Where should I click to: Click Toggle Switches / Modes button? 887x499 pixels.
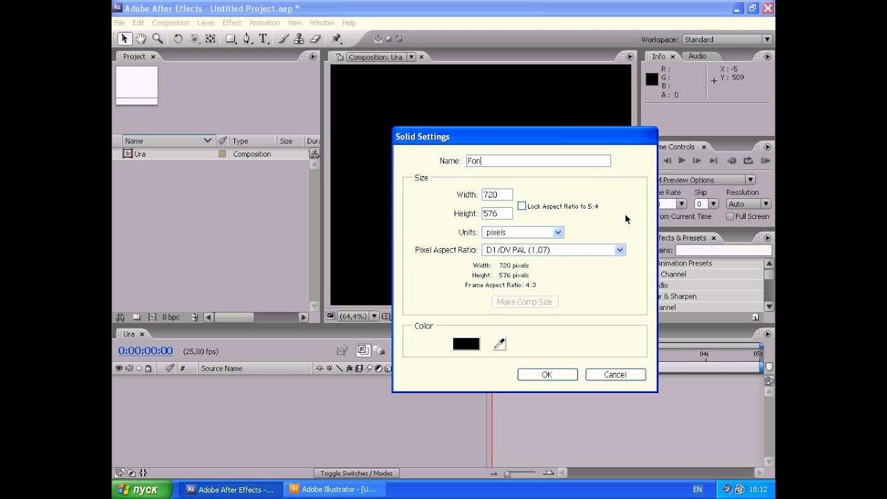click(x=356, y=473)
